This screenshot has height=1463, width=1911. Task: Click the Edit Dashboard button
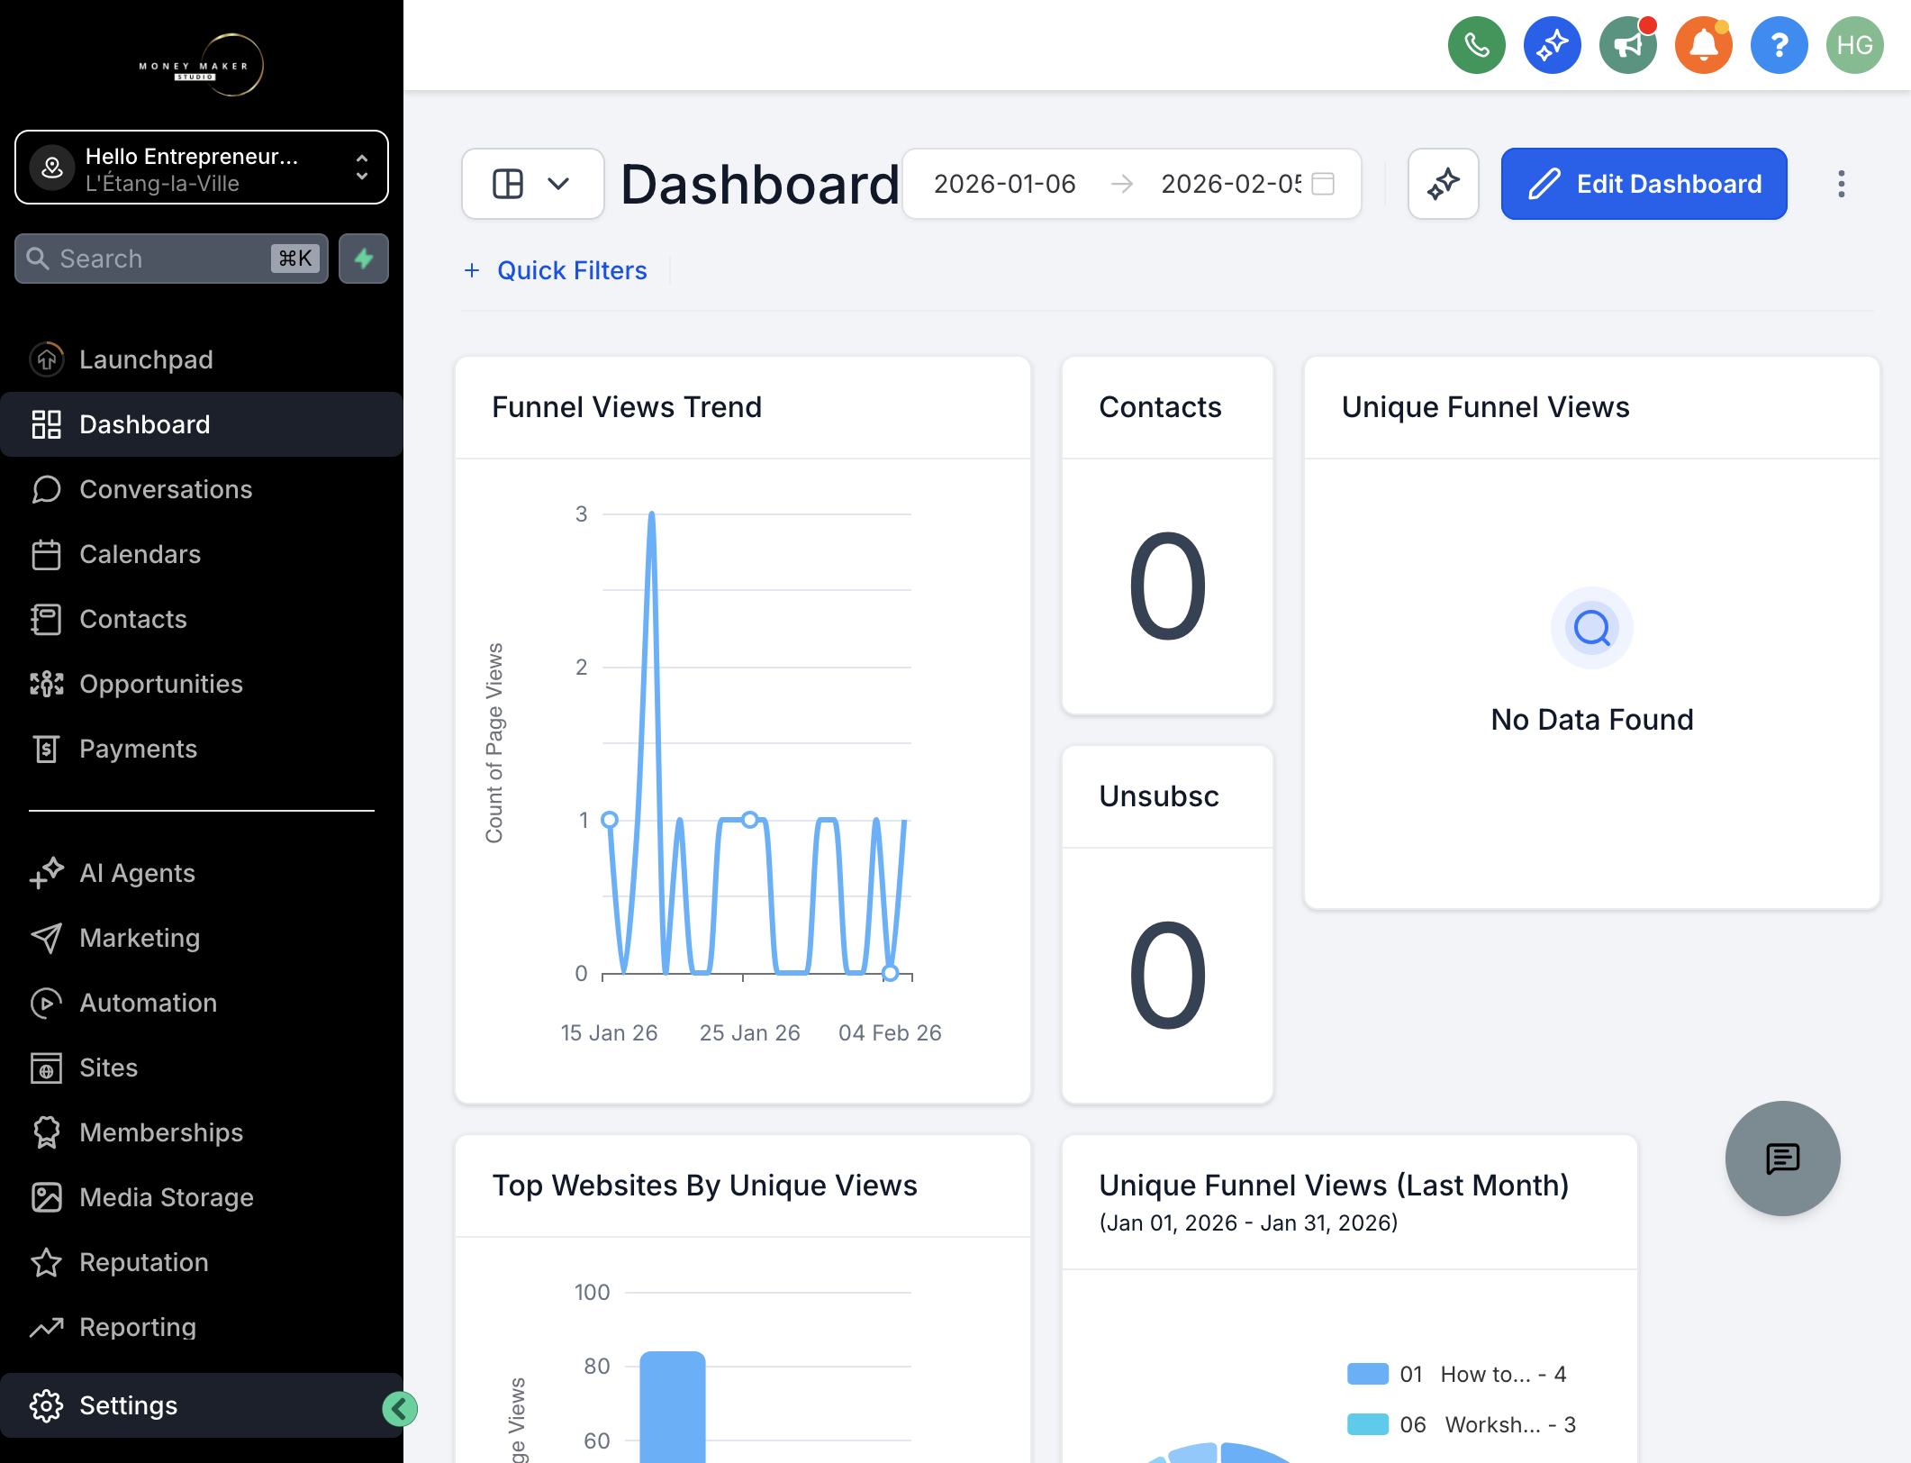(1644, 184)
